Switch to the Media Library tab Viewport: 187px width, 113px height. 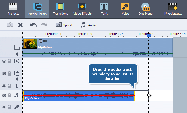(x=37, y=9)
